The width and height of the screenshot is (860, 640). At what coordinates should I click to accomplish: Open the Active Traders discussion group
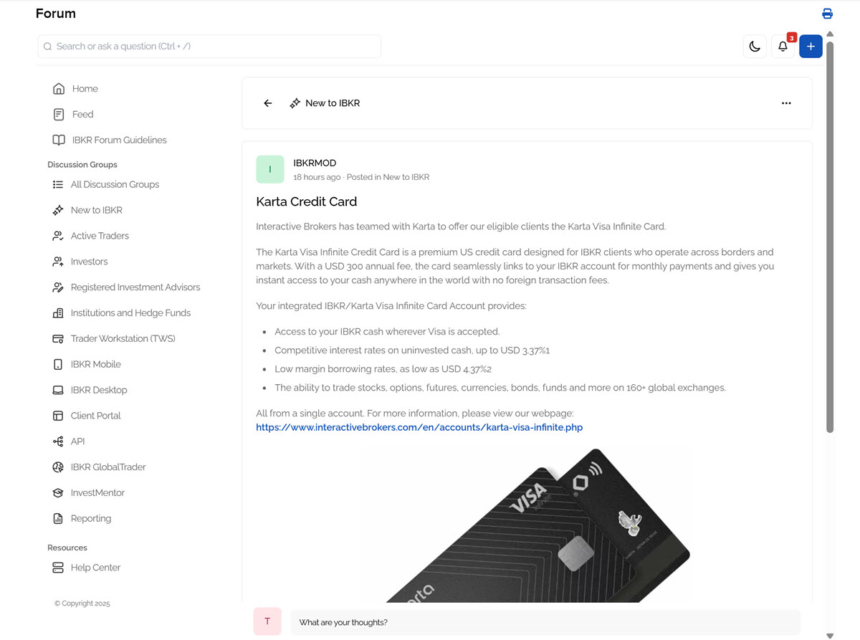(100, 235)
